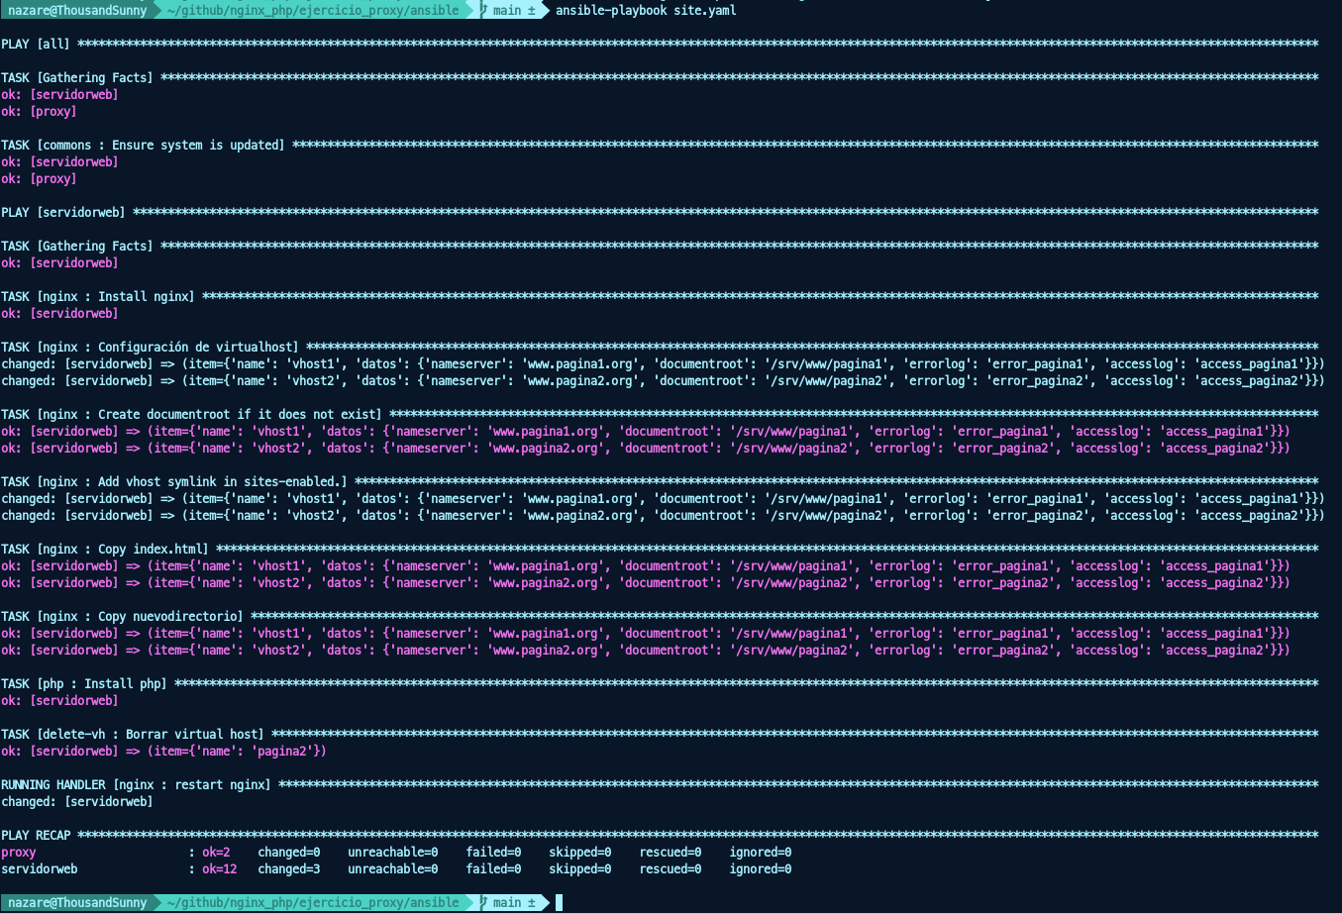Click nazare@ThousandSunny in the top prompt
Image resolution: width=1342 pixels, height=914 pixels.
coord(77,10)
